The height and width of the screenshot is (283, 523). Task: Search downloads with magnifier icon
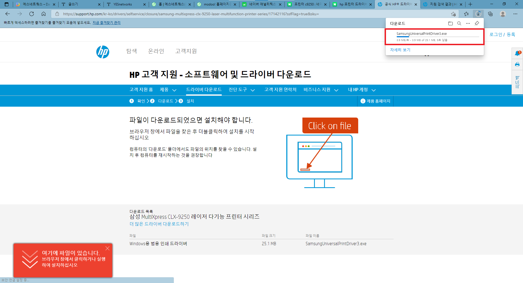459,23
